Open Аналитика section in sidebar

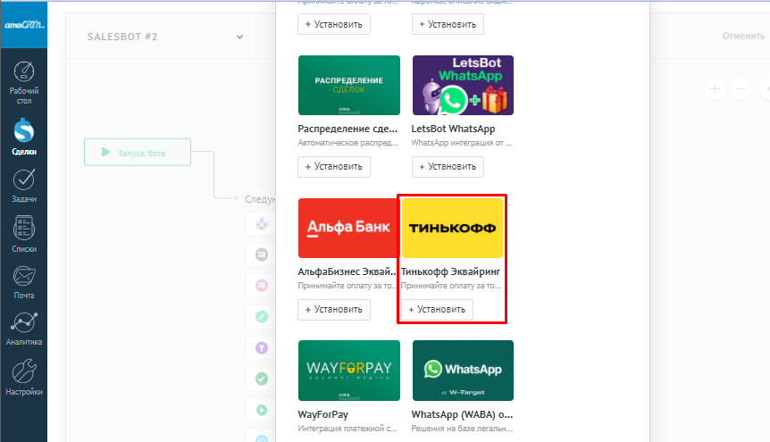pos(23,329)
